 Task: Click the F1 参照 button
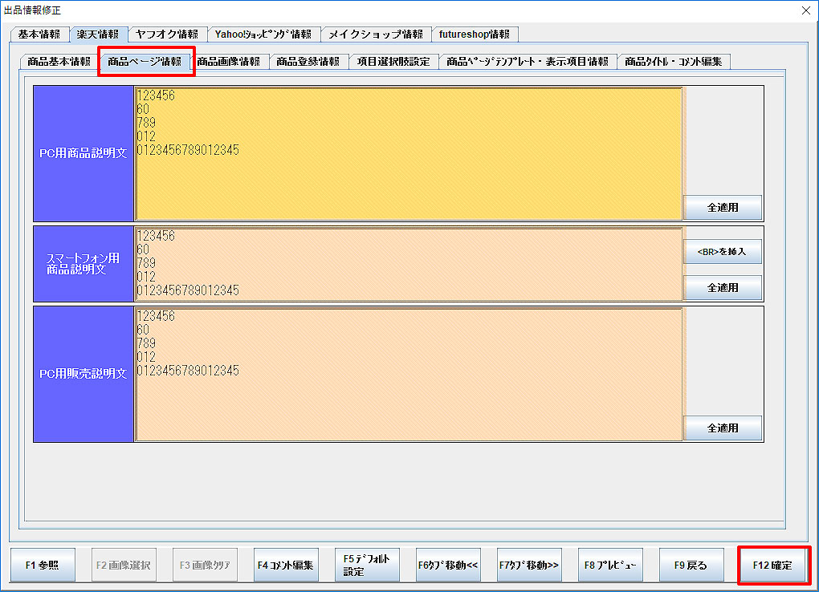tap(43, 565)
